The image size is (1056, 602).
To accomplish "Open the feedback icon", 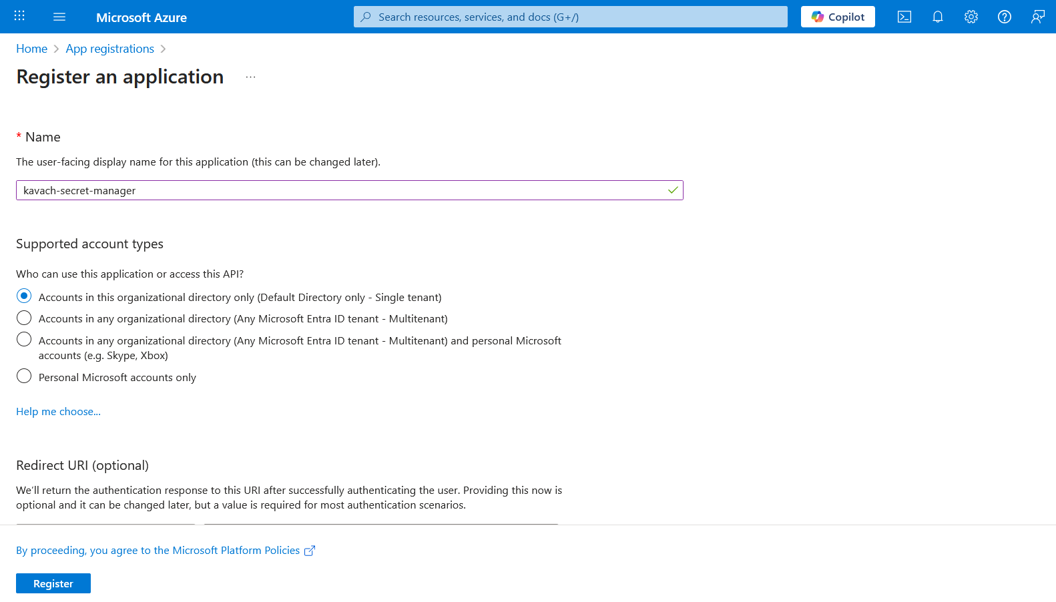I will (1038, 17).
